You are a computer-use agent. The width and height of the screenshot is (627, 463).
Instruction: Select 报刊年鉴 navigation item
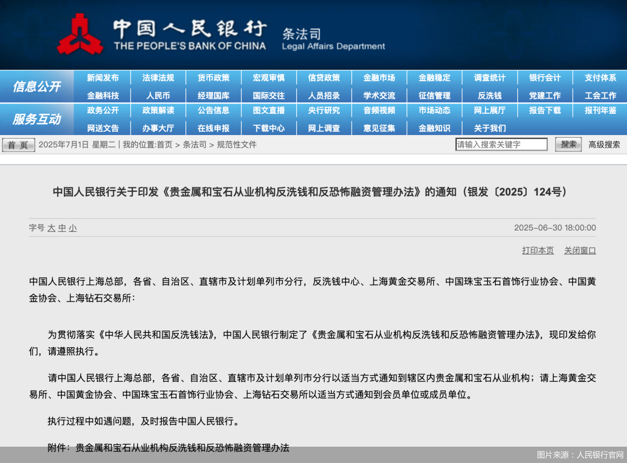[600, 110]
